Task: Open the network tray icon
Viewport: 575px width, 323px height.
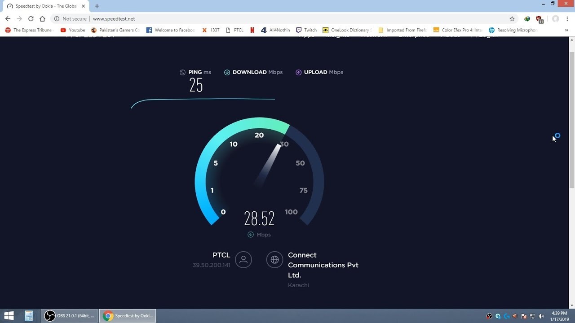Action: click(x=533, y=316)
